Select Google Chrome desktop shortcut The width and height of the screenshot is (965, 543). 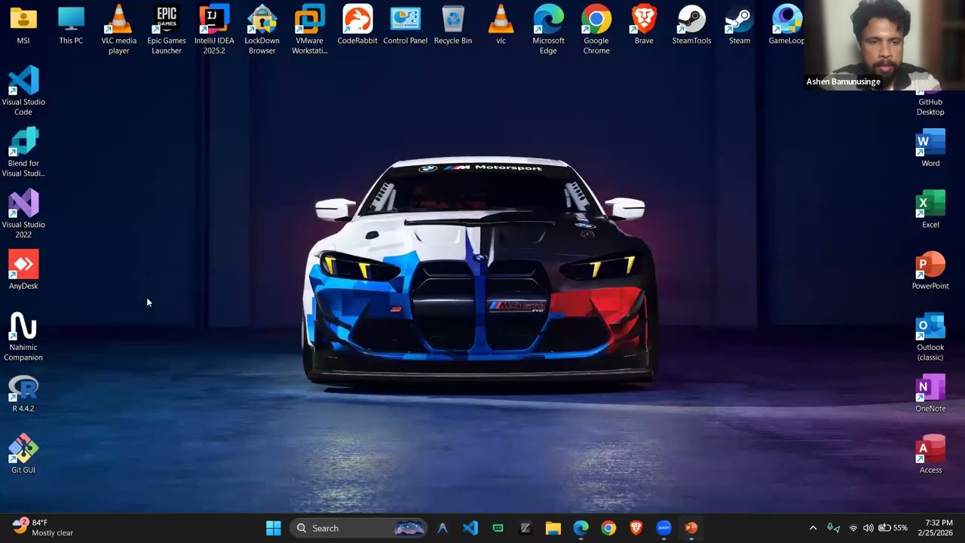(596, 30)
